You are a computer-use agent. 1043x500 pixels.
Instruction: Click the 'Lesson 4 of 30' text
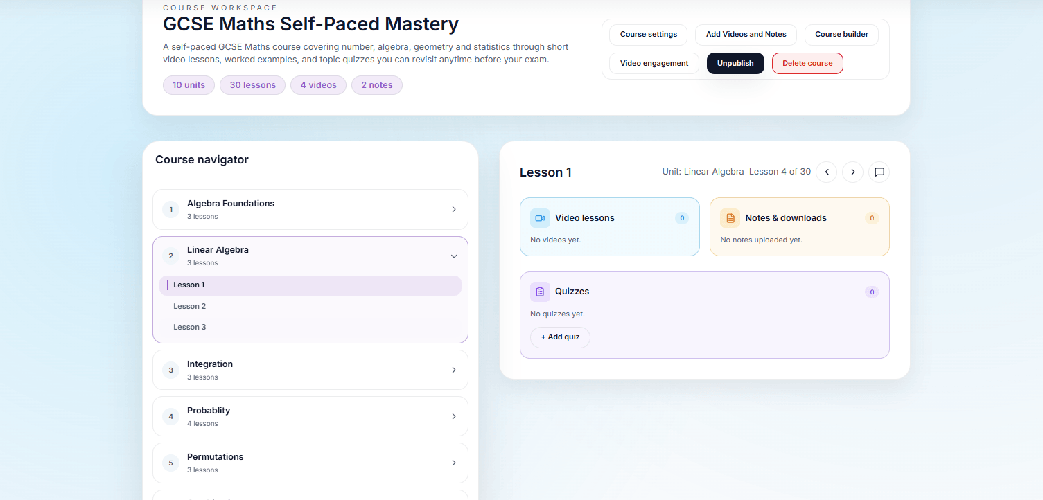pyautogui.click(x=780, y=172)
